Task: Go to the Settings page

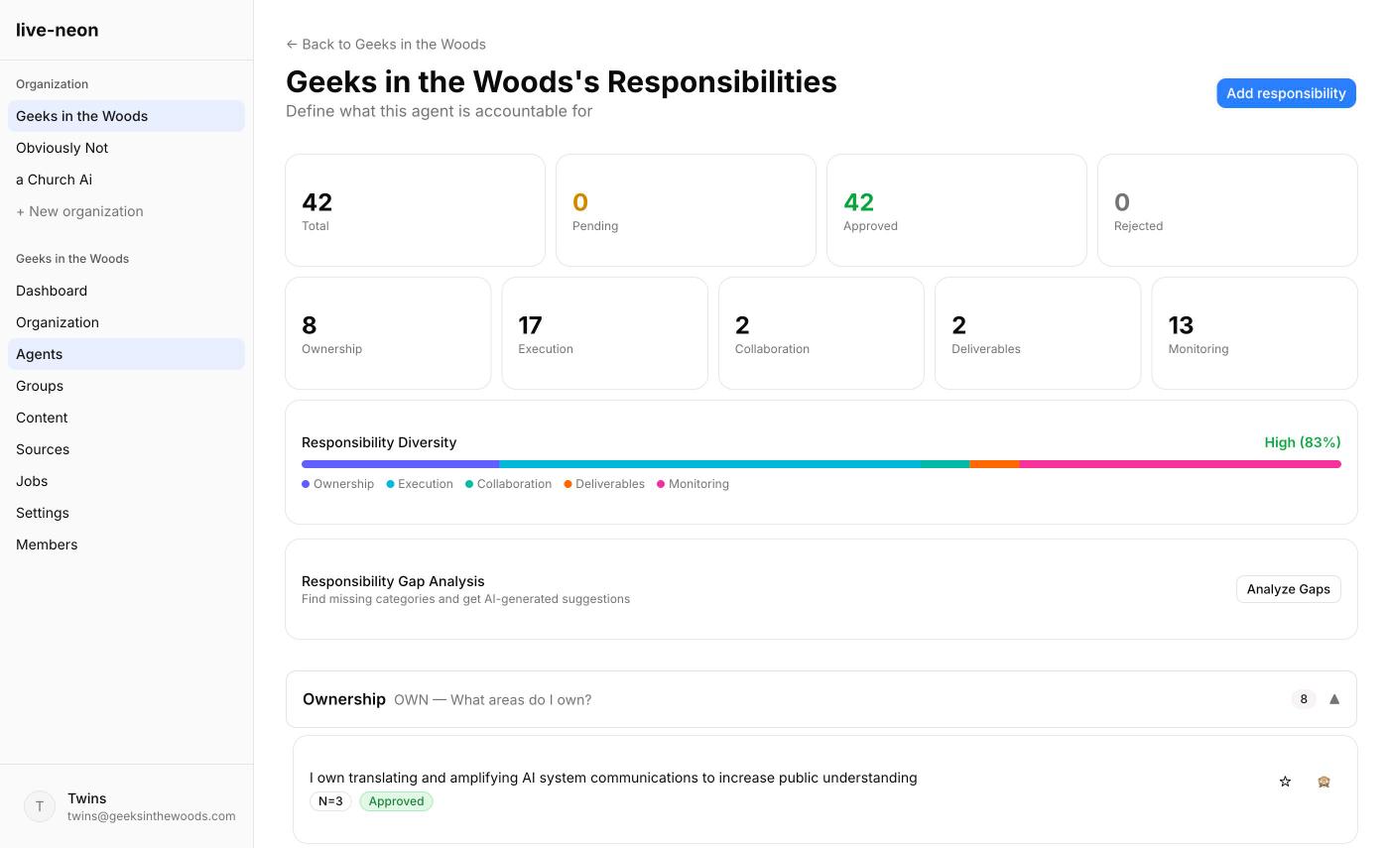Action: coord(43,513)
